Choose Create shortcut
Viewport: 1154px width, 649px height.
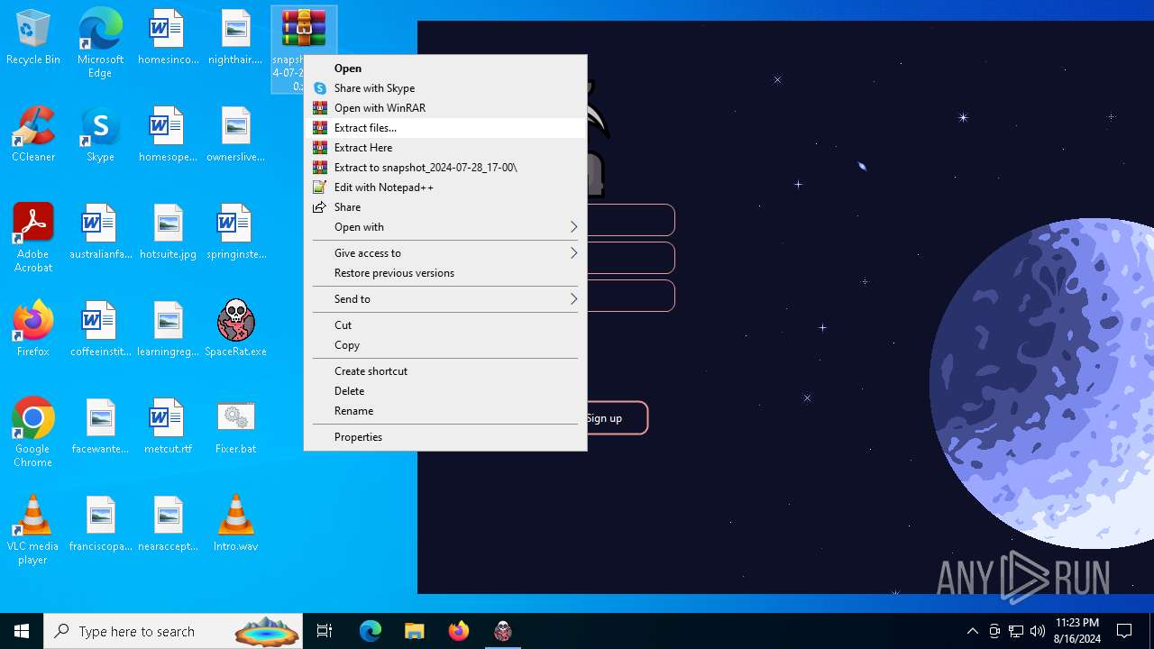[x=445, y=371]
